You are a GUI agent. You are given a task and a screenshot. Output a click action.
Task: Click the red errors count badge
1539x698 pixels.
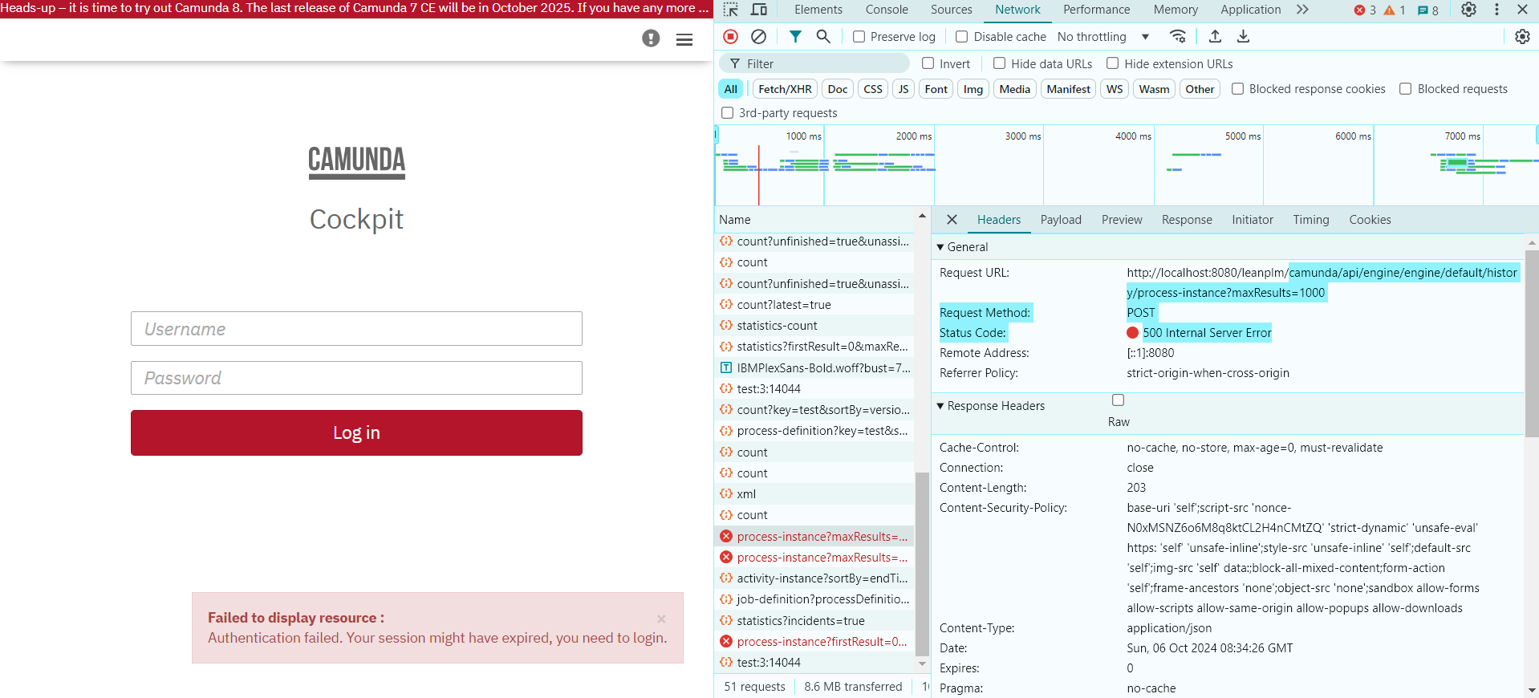[1365, 10]
